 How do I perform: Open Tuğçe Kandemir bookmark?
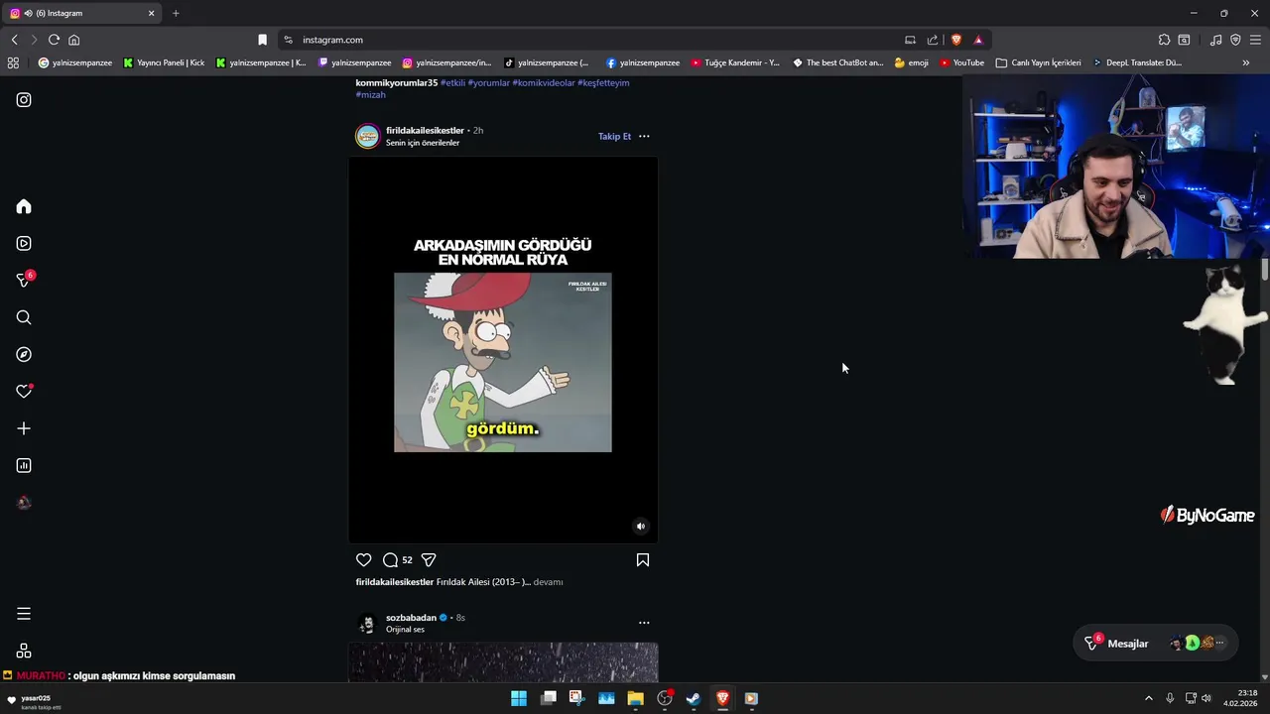pyautogui.click(x=735, y=62)
